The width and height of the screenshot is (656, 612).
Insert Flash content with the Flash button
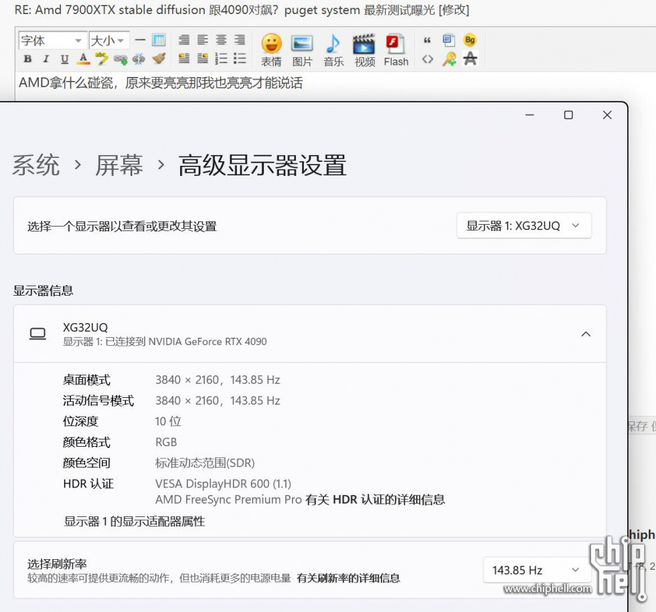point(396,49)
